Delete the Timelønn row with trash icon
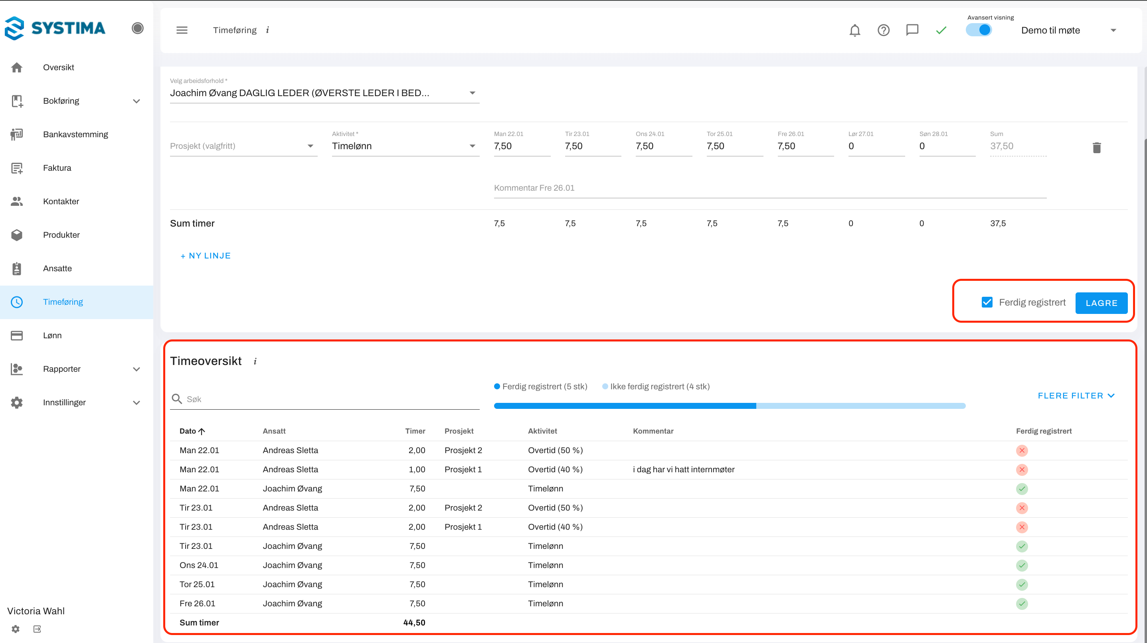The width and height of the screenshot is (1147, 643). pos(1096,148)
